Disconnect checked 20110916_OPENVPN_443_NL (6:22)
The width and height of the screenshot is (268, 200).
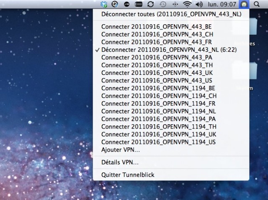coord(171,50)
